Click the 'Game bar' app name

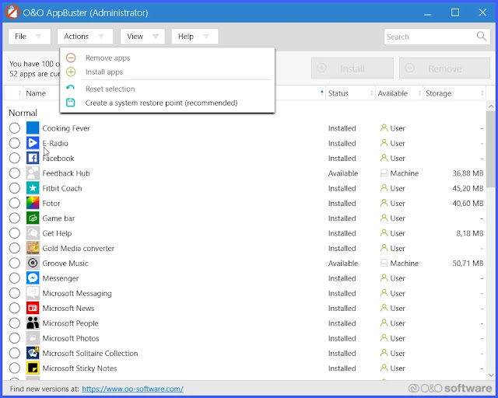tap(58, 218)
